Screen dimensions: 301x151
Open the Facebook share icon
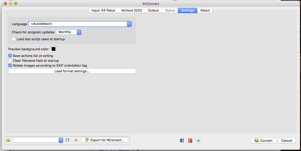[182, 140]
